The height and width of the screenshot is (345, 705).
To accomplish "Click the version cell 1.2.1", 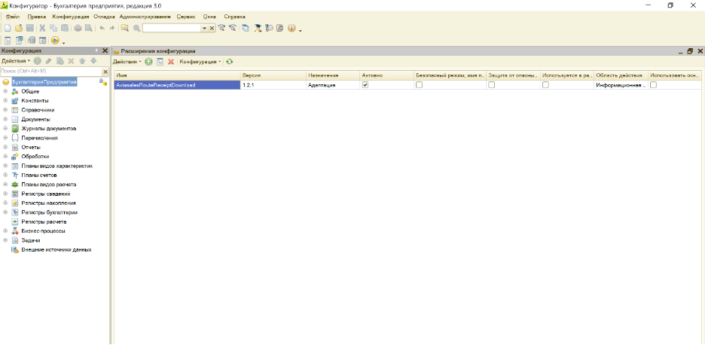I will 273,84.
